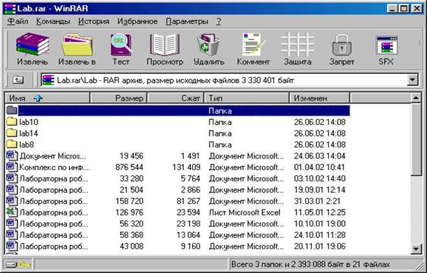427x273 pixels.
Task: Run the Тест archive check icon
Action: 121,45
